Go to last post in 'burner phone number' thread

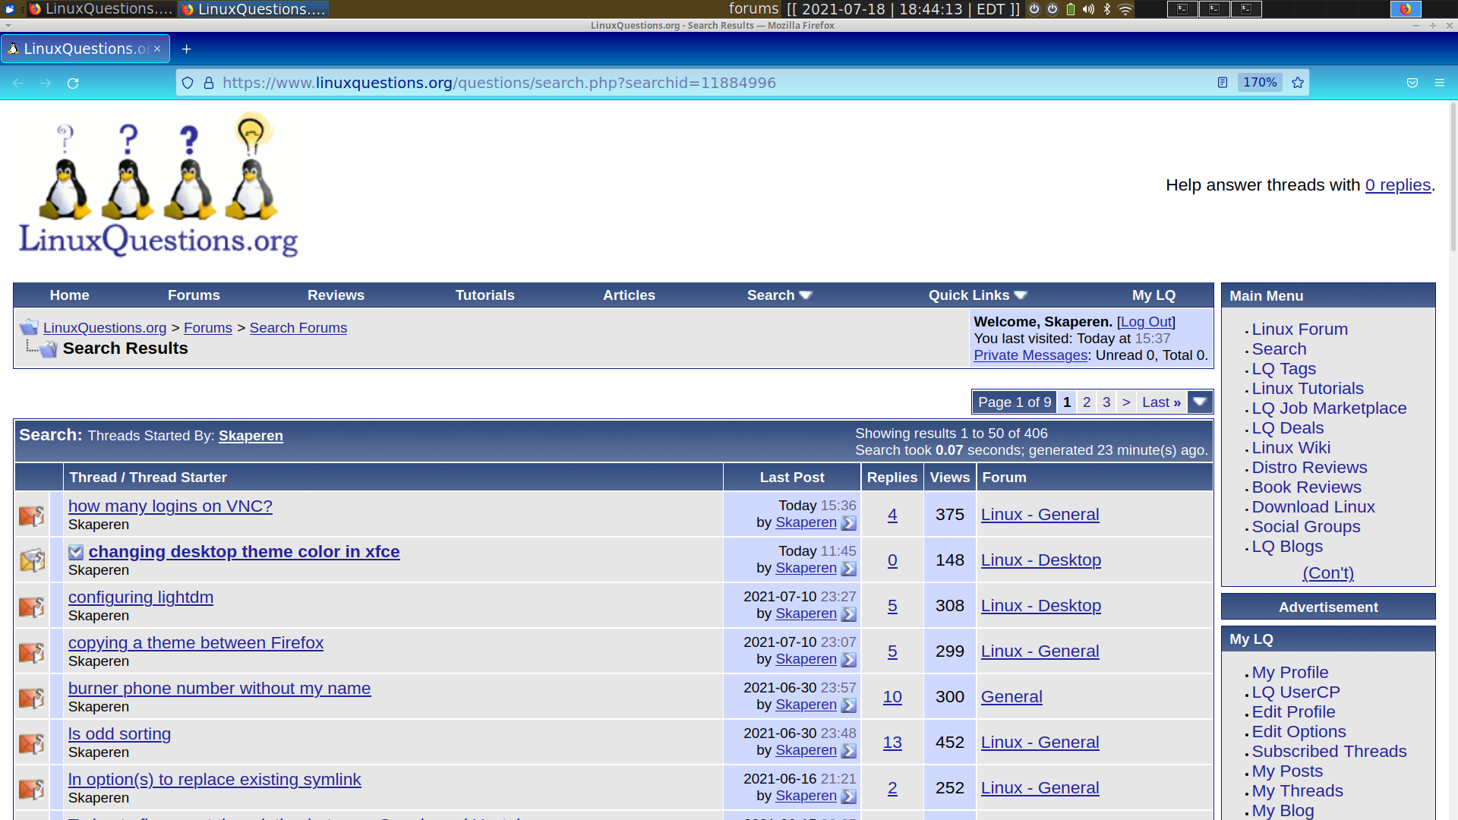pos(849,705)
